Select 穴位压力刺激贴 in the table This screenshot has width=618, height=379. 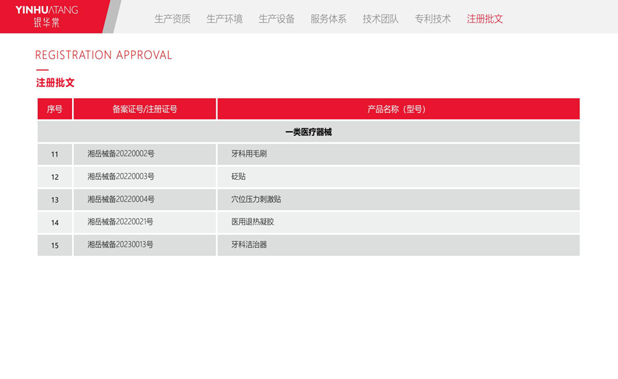click(x=256, y=199)
